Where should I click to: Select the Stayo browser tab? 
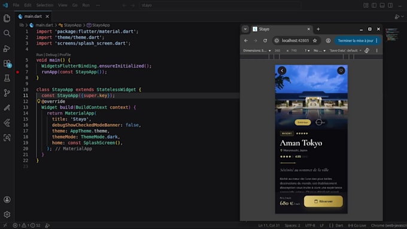tap(281, 29)
